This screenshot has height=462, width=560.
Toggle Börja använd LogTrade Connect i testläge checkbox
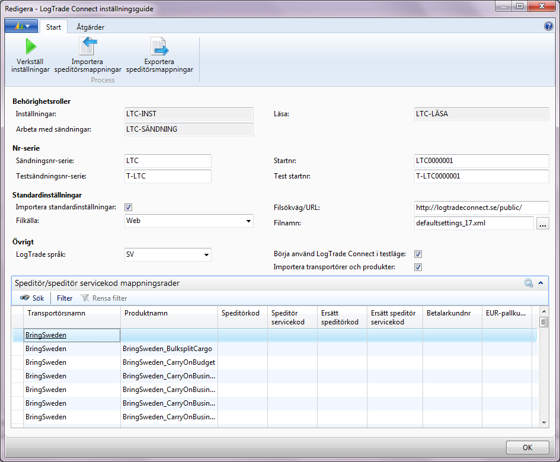click(418, 254)
